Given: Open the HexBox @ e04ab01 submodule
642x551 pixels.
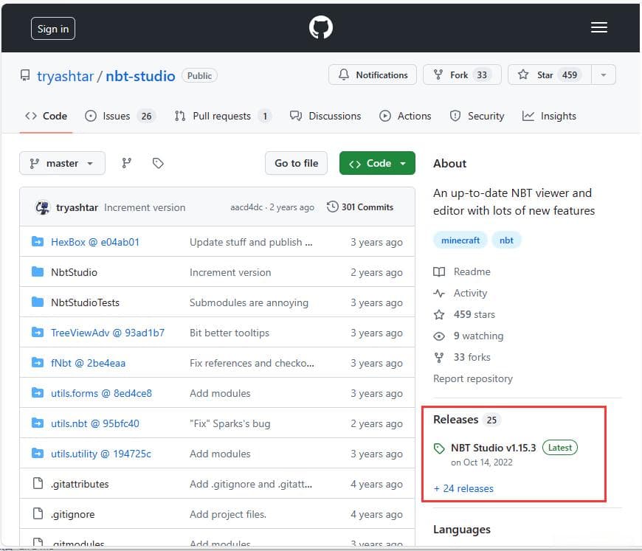Looking at the screenshot, I should click(x=95, y=242).
